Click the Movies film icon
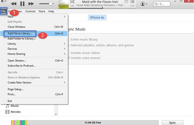 click(x=7, y=112)
